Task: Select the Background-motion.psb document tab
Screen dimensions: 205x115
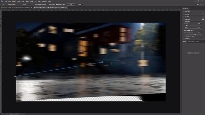Action: 50,8
